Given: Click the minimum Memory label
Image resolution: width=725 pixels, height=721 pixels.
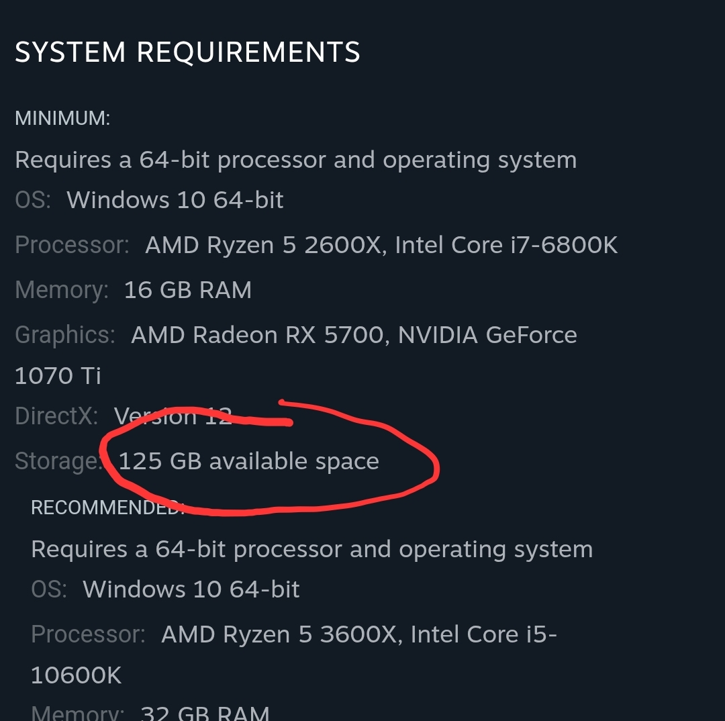Looking at the screenshot, I should pyautogui.click(x=62, y=291).
